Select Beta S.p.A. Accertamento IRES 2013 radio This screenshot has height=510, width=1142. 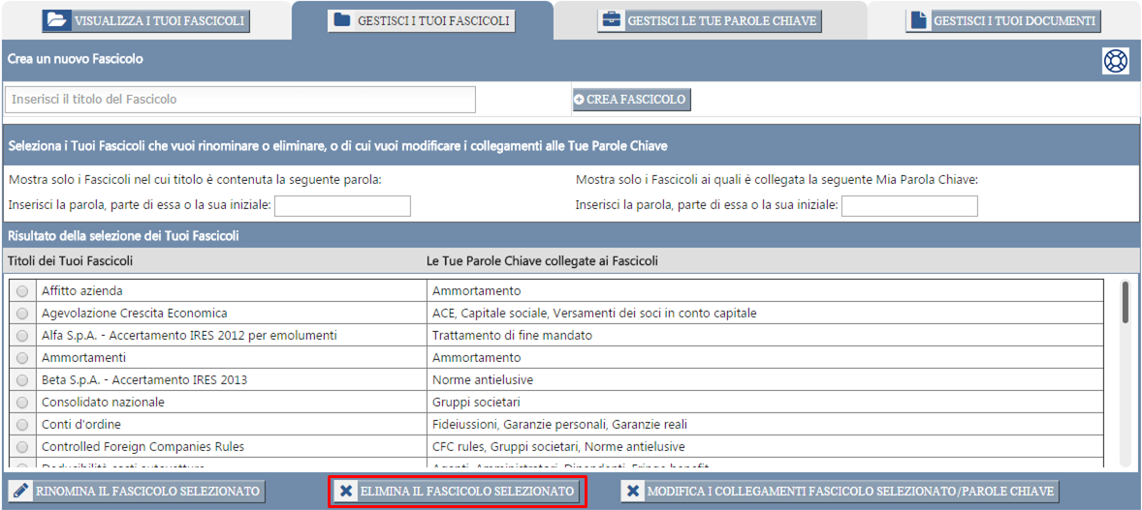[x=22, y=380]
